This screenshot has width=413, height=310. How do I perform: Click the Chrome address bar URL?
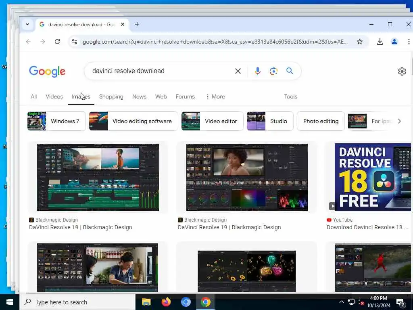point(215,42)
